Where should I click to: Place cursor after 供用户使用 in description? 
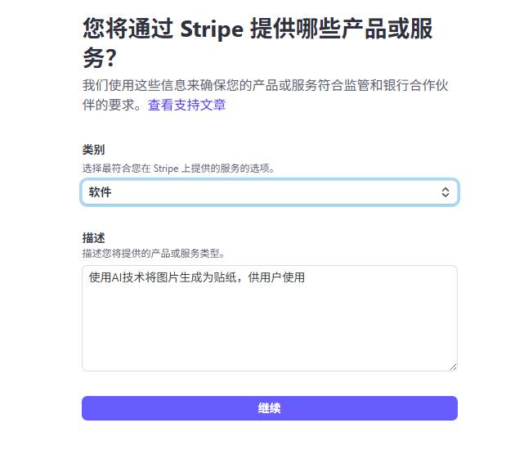coord(306,278)
